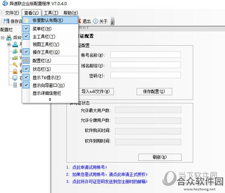Viewport: 225px width, 193px height.
Task: Close the open 查看(V) menu
Action: pos(31,13)
